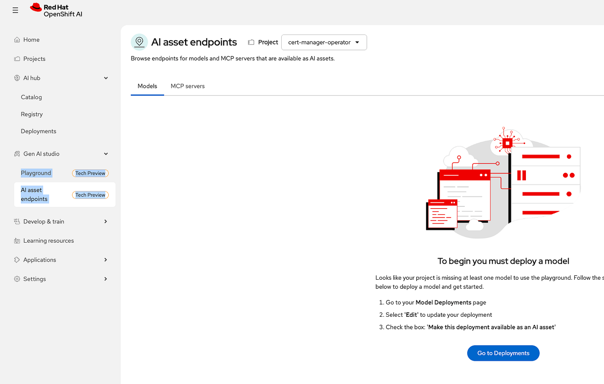Click the Gen AI studio icon
Image resolution: width=604 pixels, height=384 pixels.
[17, 154]
